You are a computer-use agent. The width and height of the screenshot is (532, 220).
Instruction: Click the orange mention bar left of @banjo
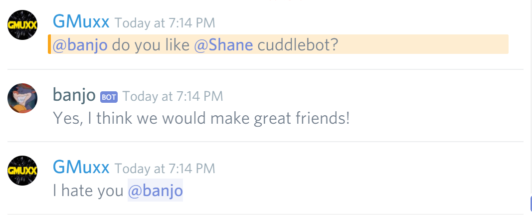(x=49, y=44)
